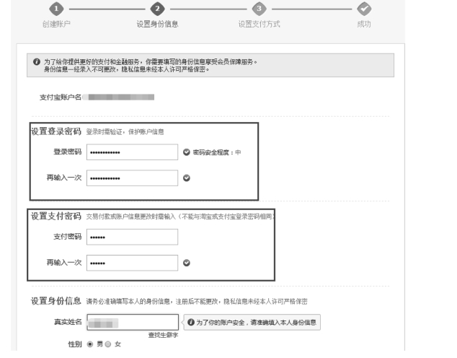Click step 1 diamond icon 创建账户
This screenshot has height=358, width=457.
pyautogui.click(x=56, y=9)
